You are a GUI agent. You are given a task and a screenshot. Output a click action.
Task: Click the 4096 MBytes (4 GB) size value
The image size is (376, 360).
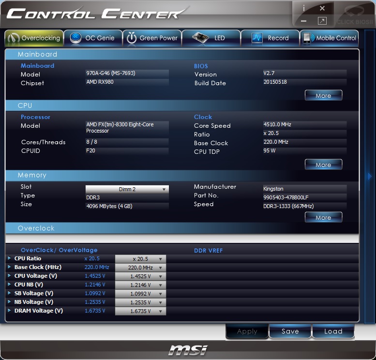(x=127, y=206)
